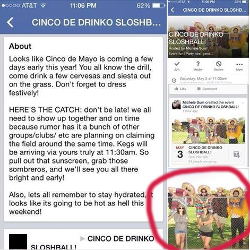250x250 pixels.
Task: Tap the clock icon beside event date
Action: [x=174, y=81]
